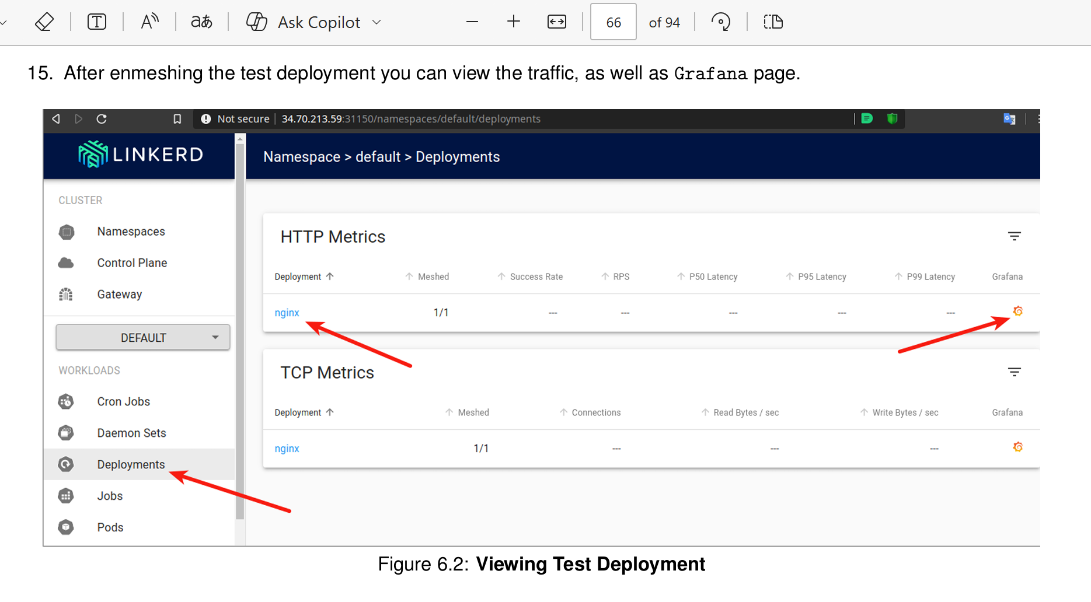Open the green shield browser extension
The image size is (1091, 602).
click(892, 119)
